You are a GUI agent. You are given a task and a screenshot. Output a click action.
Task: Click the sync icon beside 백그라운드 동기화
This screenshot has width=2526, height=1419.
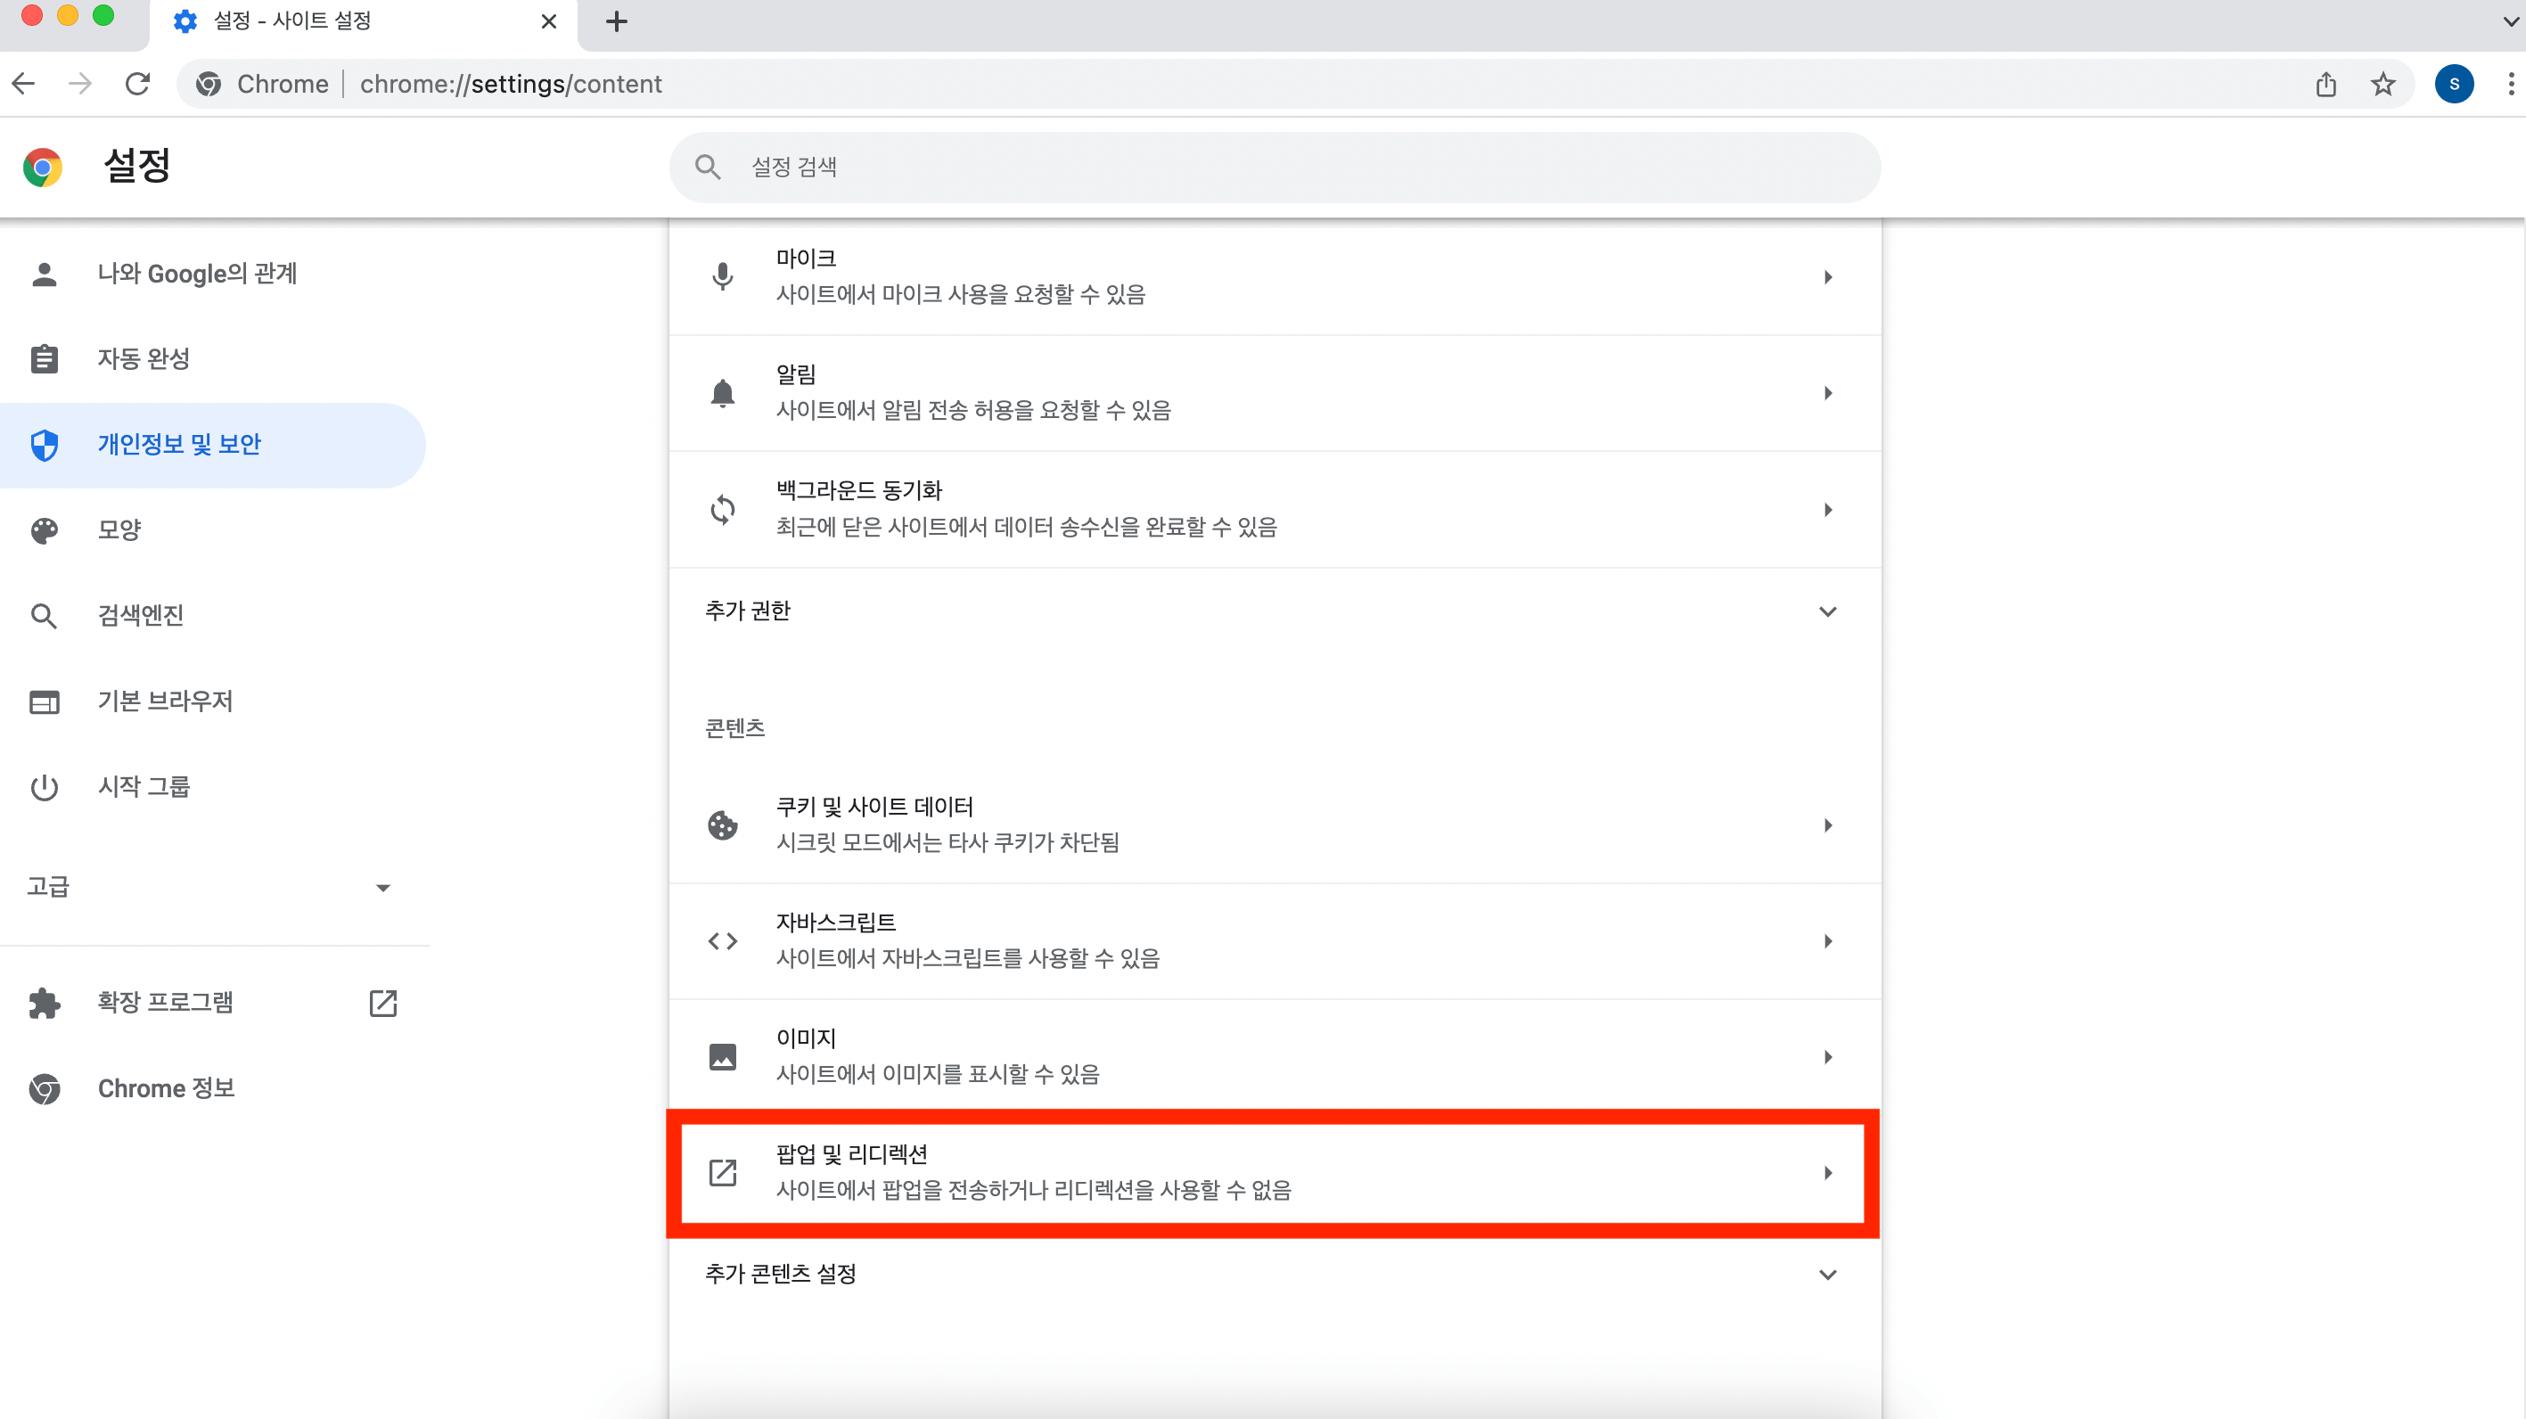coord(723,509)
